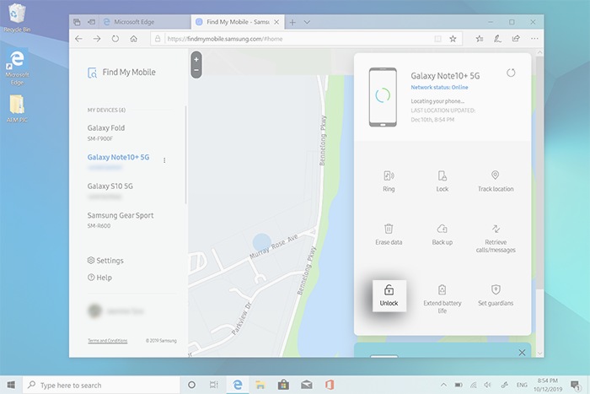This screenshot has width=590, height=394.
Task: Close the Find My Mobile tab
Action: coord(276,22)
